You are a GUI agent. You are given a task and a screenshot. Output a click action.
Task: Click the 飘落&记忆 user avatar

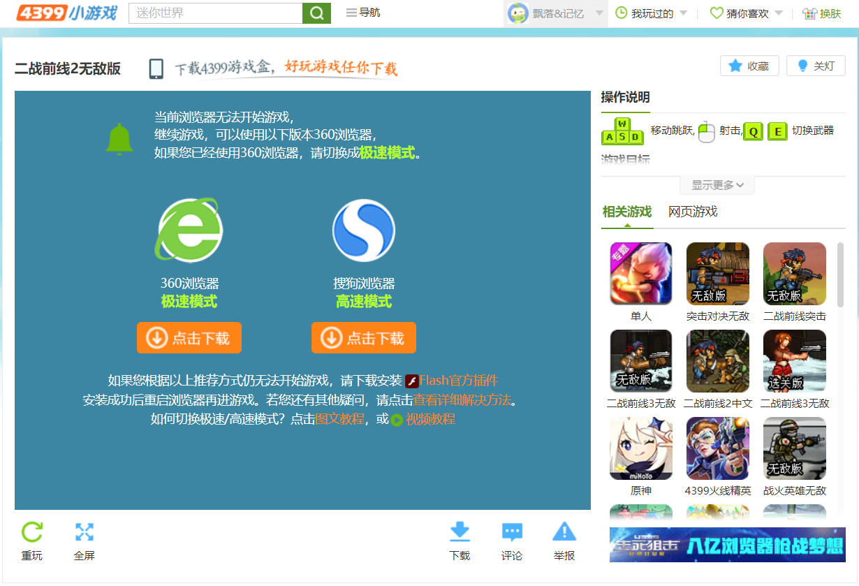coord(518,13)
